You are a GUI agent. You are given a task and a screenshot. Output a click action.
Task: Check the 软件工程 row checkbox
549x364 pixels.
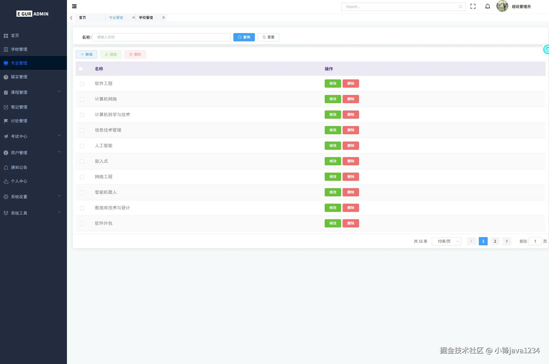(x=82, y=84)
